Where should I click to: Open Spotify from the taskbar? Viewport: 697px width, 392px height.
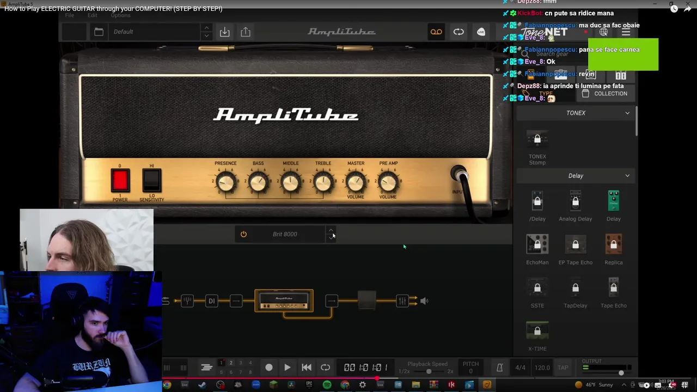pos(327,385)
